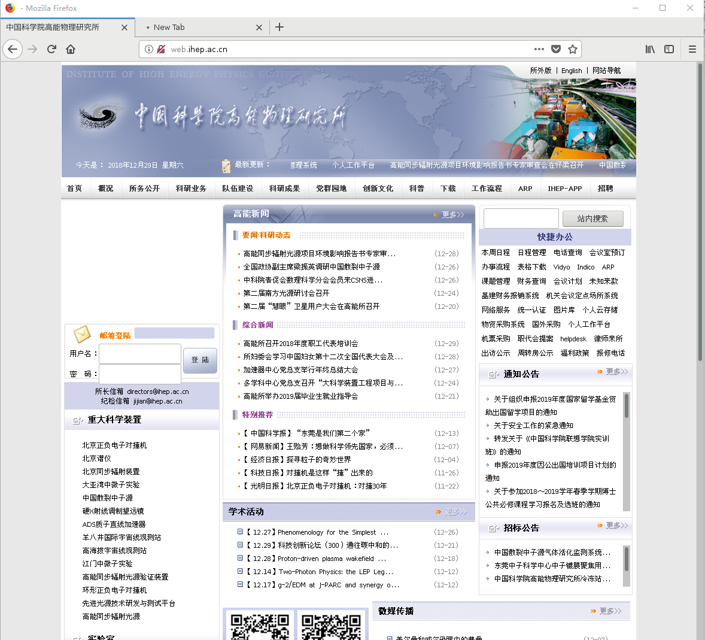705x640 pixels.
Task: Open 中国散裂中子源 facility link
Action: (108, 498)
